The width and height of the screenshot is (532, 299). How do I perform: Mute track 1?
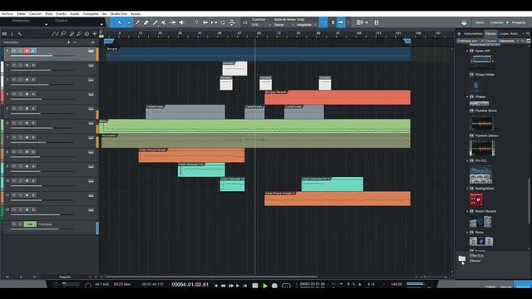coord(14,51)
